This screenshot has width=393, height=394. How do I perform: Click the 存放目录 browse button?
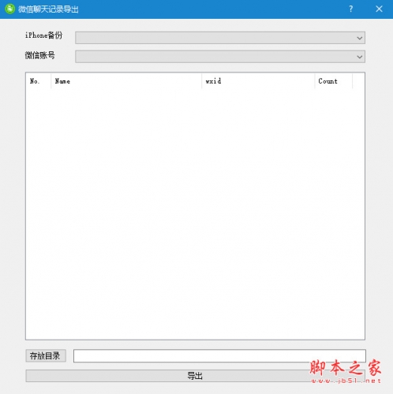coord(46,356)
